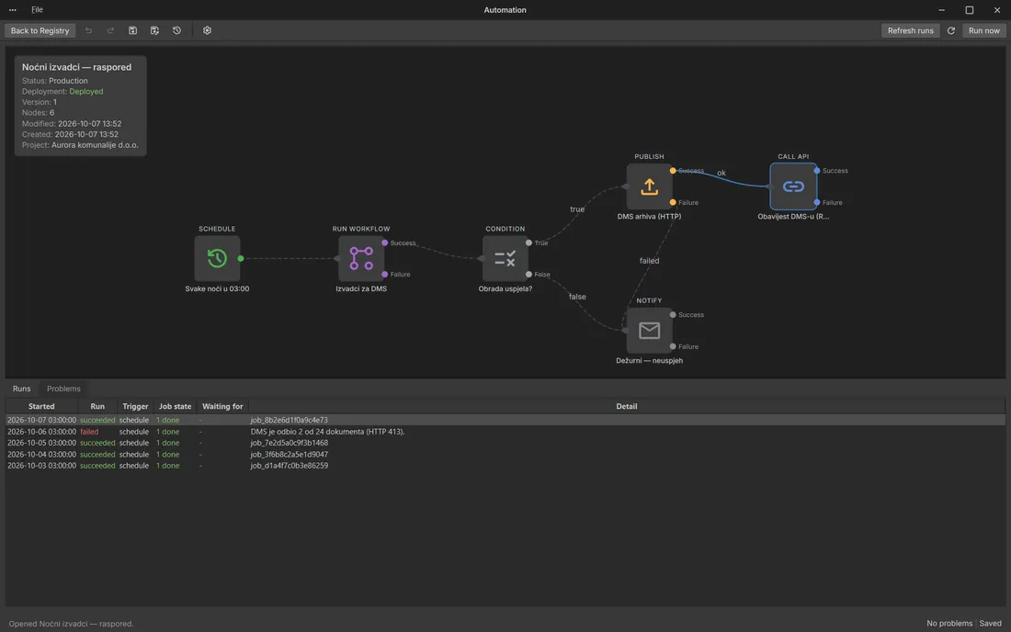Click the 'failed' connection label
This screenshot has height=632, width=1011.
coord(649,261)
